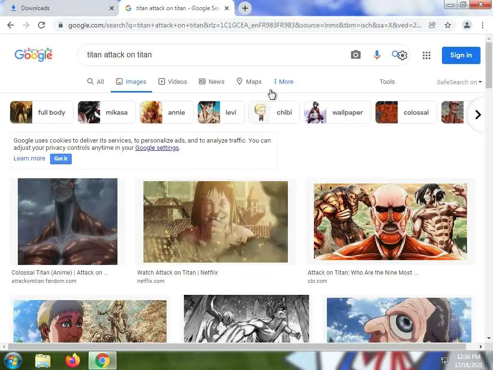Click the Who Are the Nine Most caption
This screenshot has width=493, height=370.
point(363,273)
